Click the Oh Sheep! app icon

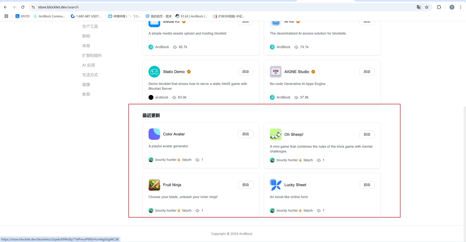click(x=276, y=135)
